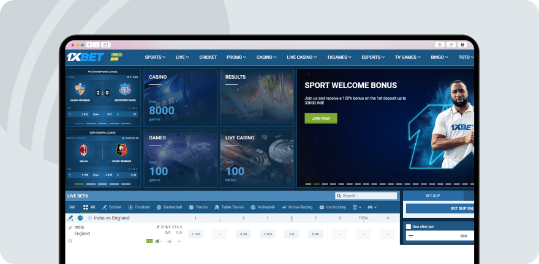
Task: Open the statistics chart icon
Action: tap(159, 241)
